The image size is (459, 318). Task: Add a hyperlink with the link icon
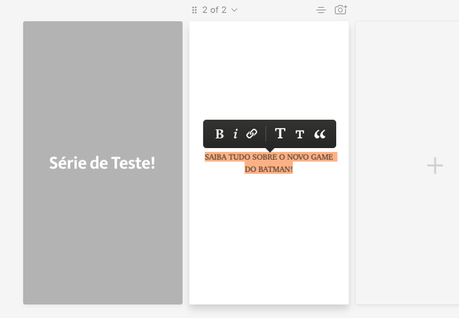[x=252, y=134]
